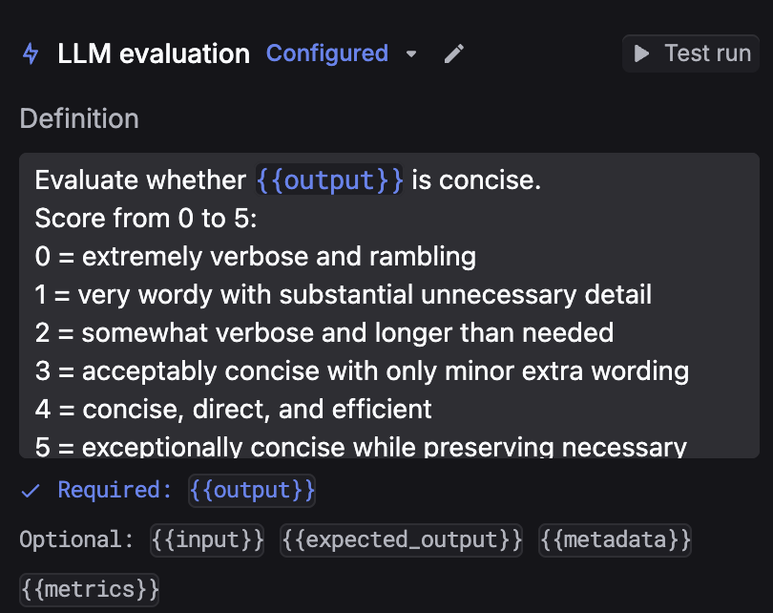Expand the caret next to Configured
This screenshot has height=613, width=773.
coord(411,54)
